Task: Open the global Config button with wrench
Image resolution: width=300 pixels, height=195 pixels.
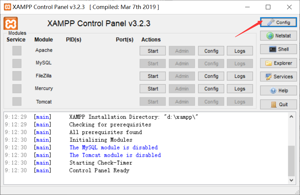Action: tap(278, 22)
